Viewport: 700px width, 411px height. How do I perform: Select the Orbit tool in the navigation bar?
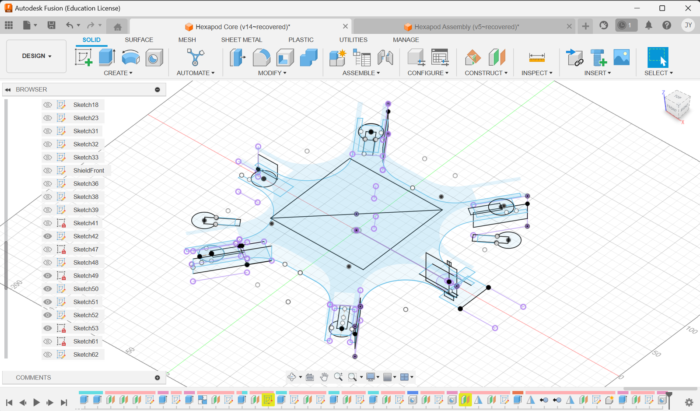(292, 376)
